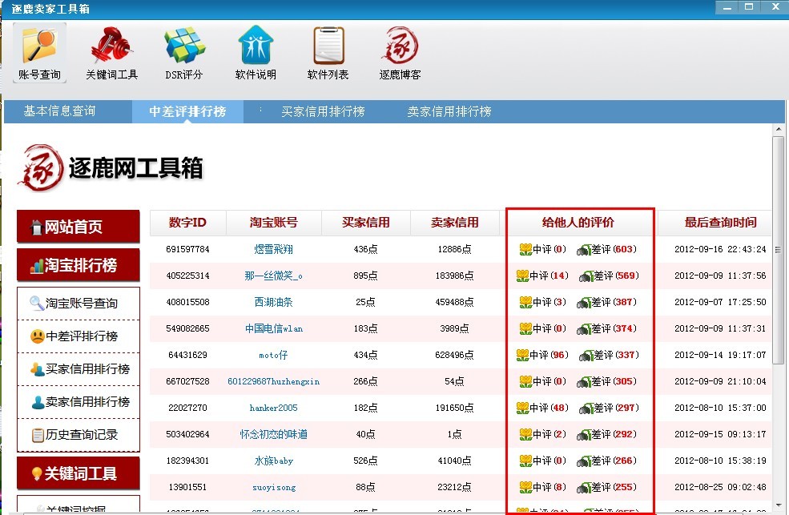Image resolution: width=789 pixels, height=515 pixels.
Task: Open the 水族baby account link
Action: [274, 461]
